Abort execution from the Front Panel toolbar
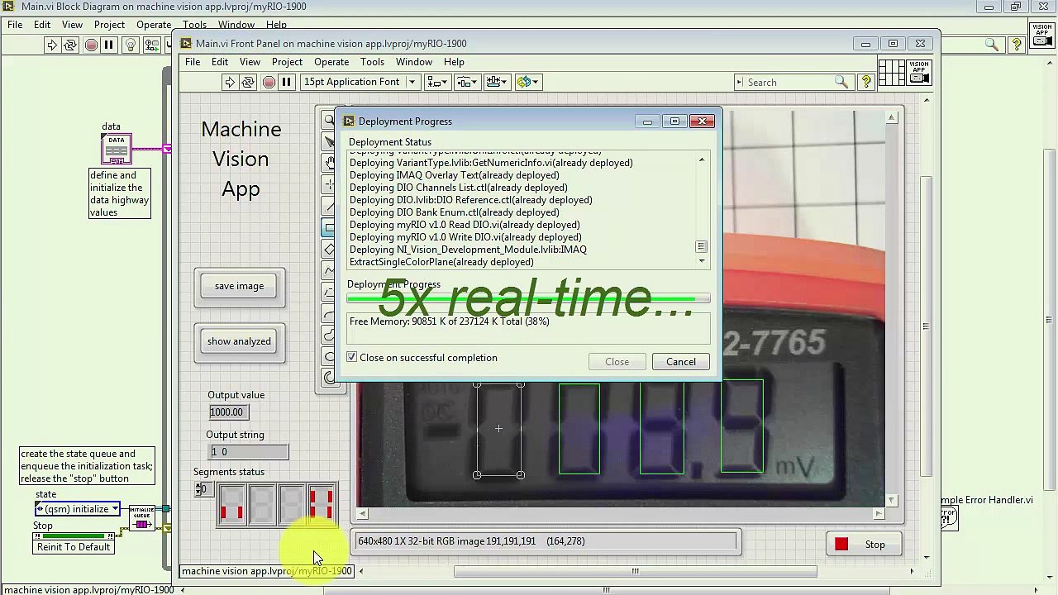Image resolution: width=1058 pixels, height=595 pixels. tap(269, 82)
